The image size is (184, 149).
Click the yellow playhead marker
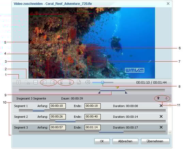pyautogui.click(x=117, y=88)
